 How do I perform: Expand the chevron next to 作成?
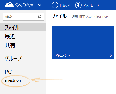tap(69, 5)
